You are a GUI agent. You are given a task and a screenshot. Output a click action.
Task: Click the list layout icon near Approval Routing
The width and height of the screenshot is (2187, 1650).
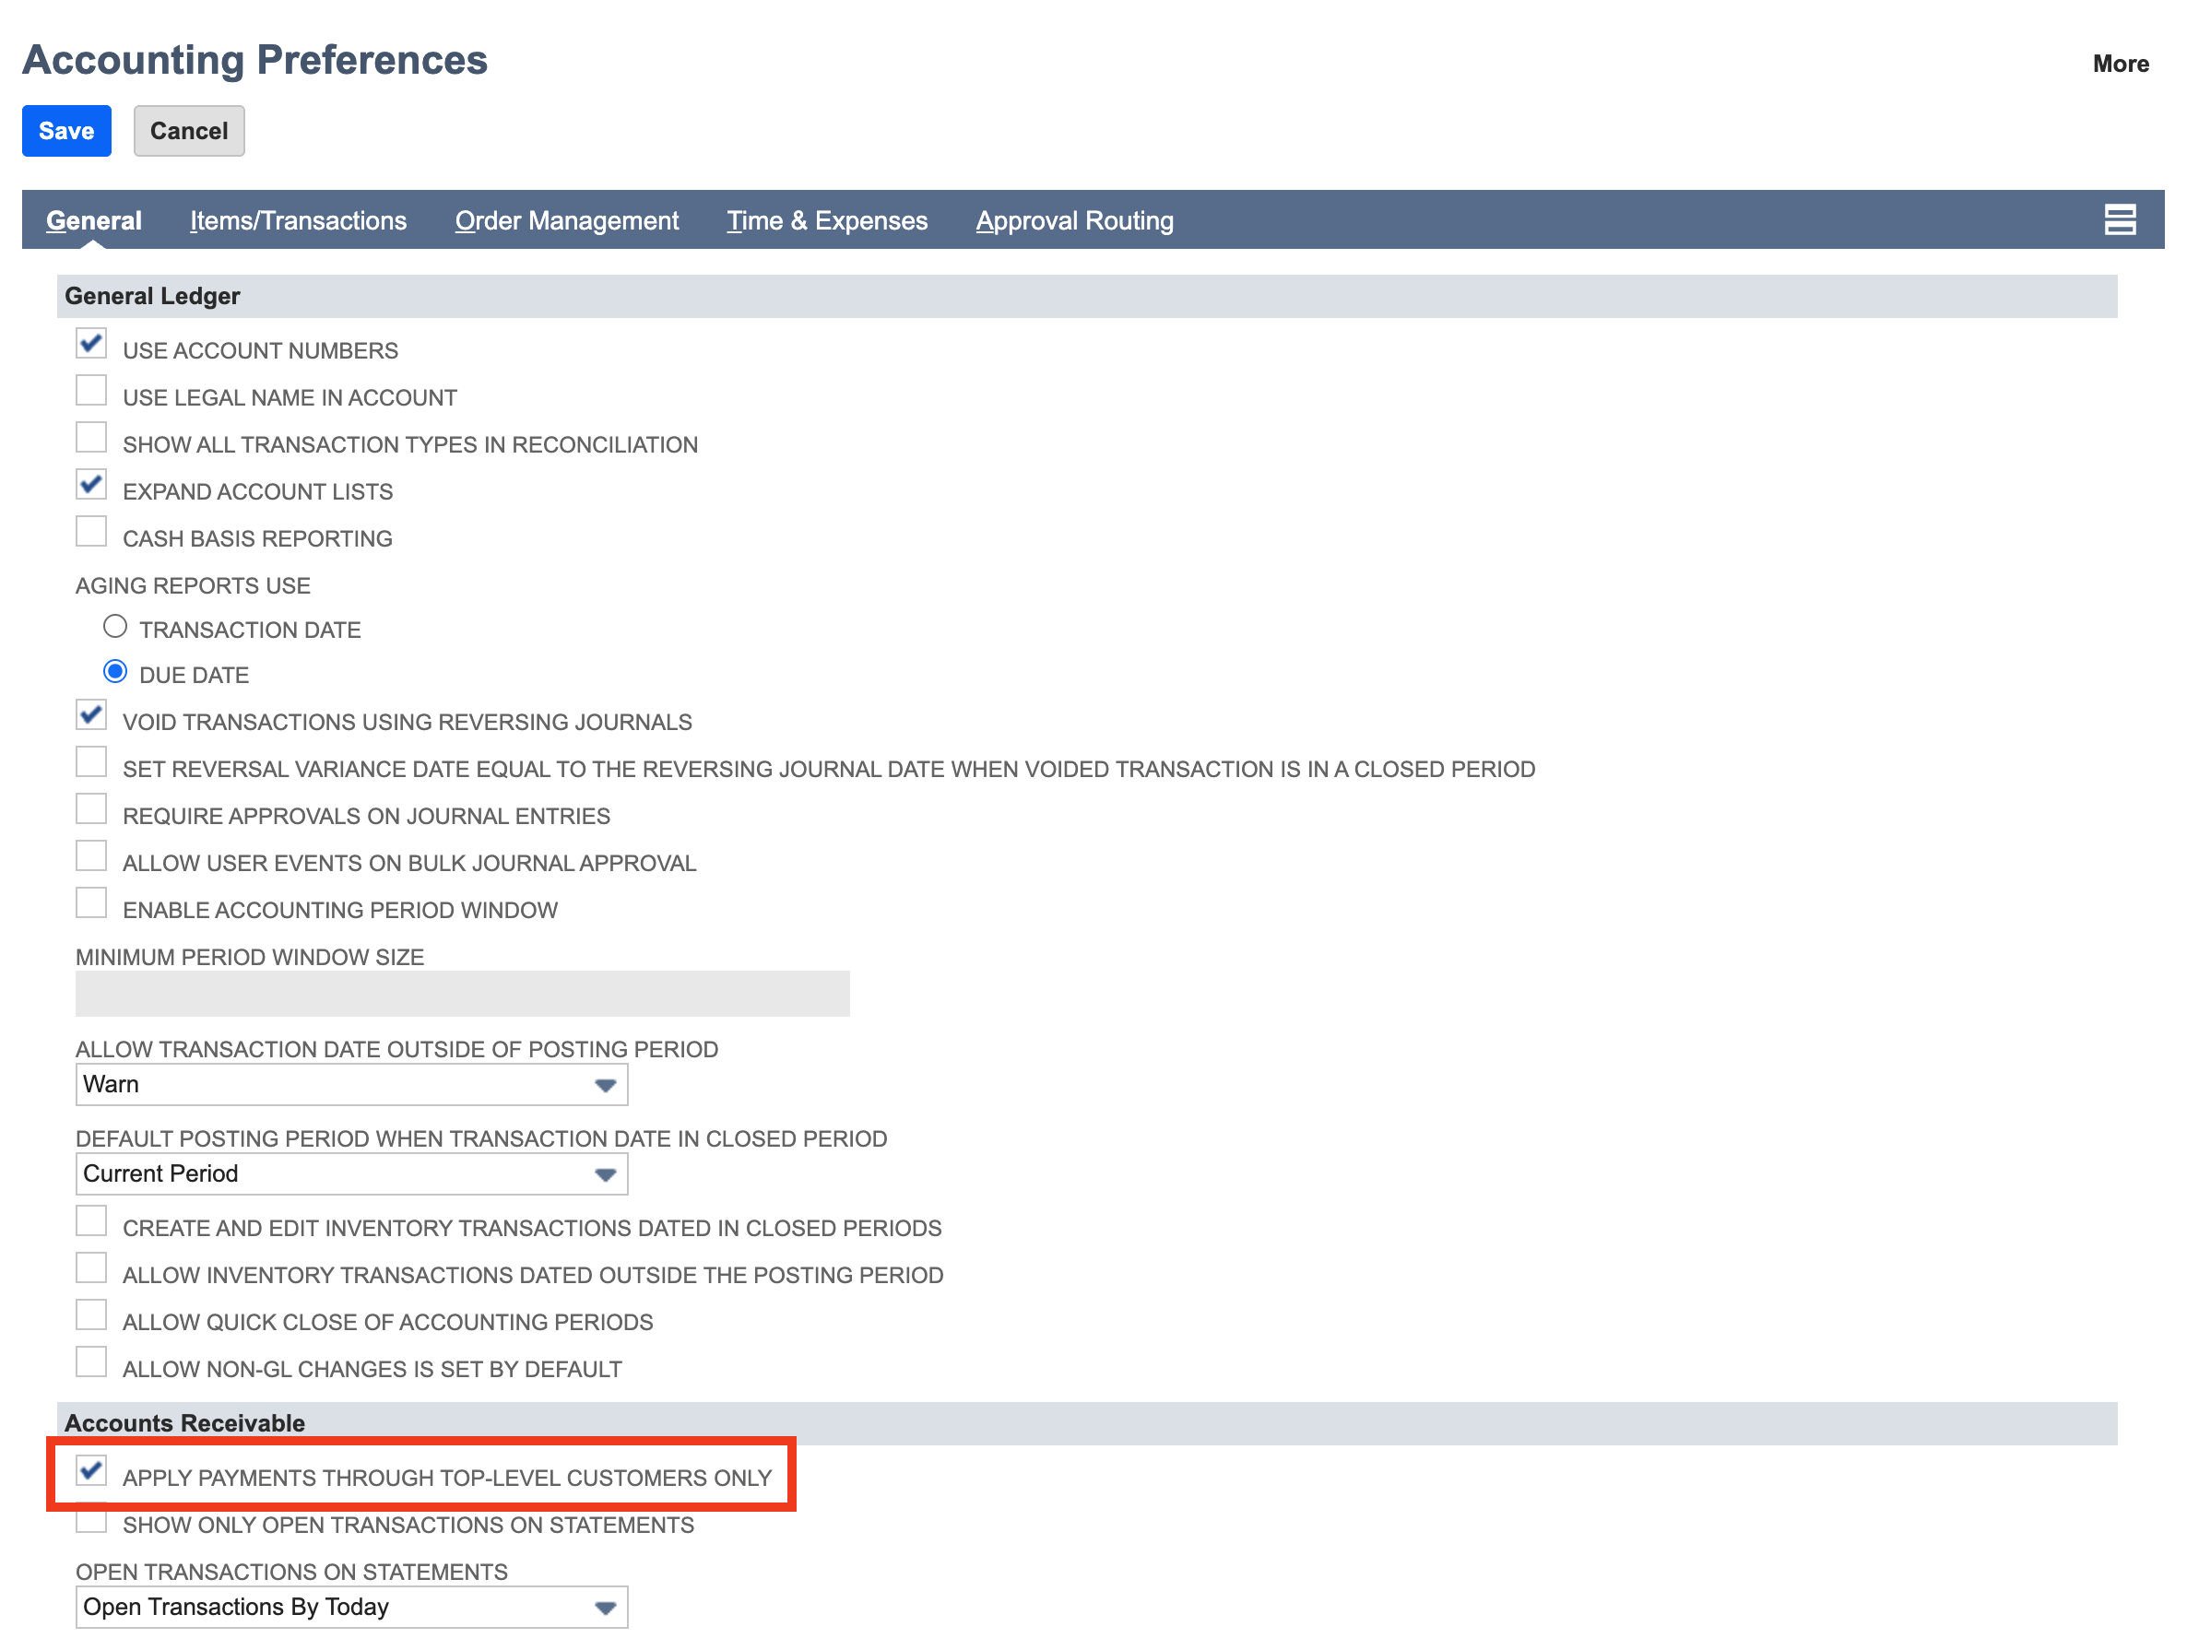(2122, 220)
